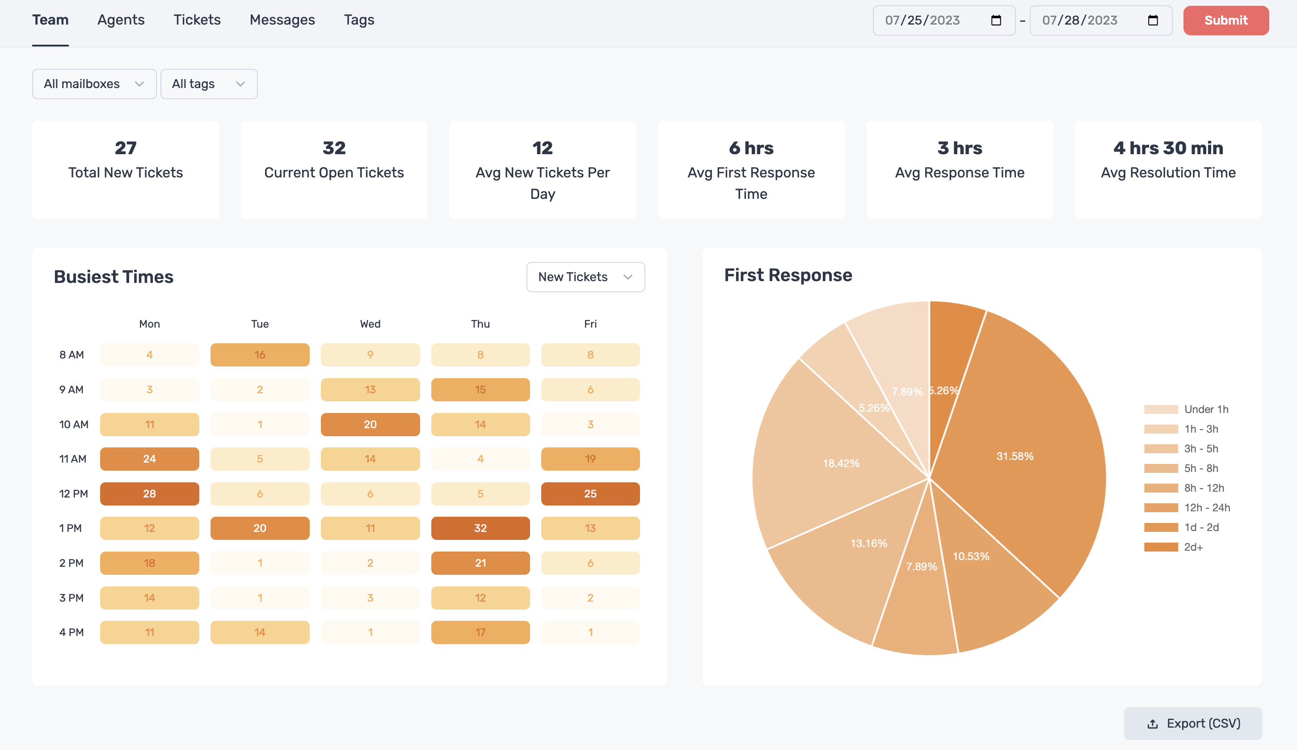Viewport: 1297px width, 750px height.
Task: Switch to the Tickets tab
Action: pos(197,20)
